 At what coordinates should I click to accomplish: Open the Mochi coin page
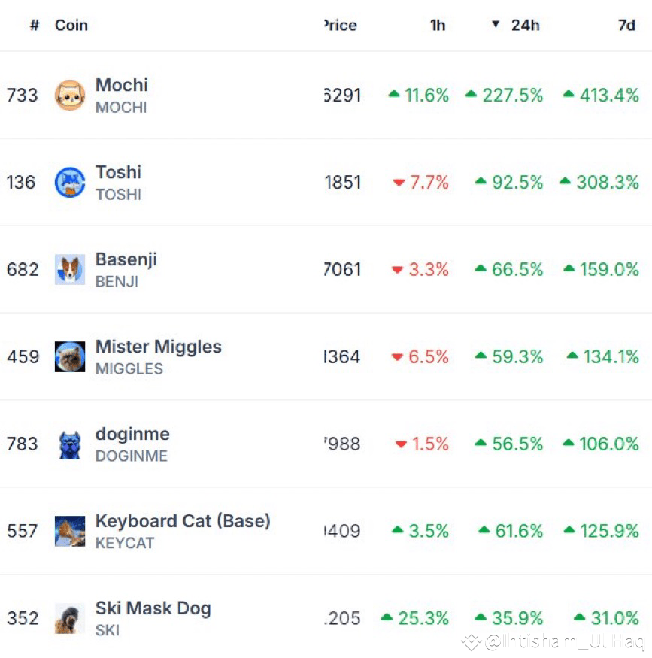coord(121,85)
